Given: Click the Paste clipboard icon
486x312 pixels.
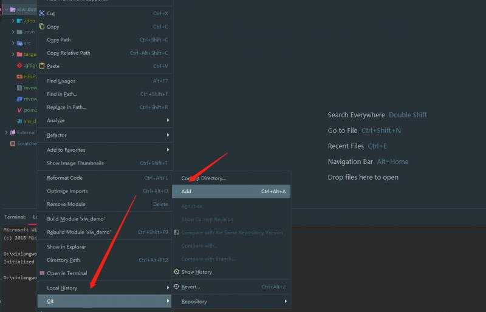Looking at the screenshot, I should 42,66.
